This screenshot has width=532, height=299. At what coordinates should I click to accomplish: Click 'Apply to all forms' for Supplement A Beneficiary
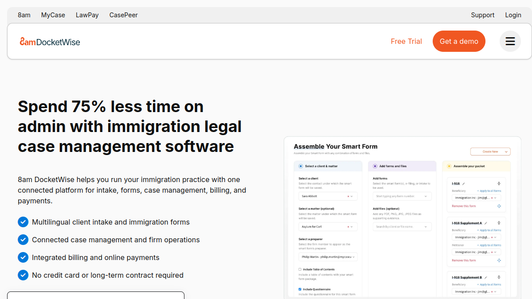[489, 230]
